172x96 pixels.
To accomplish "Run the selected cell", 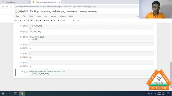I will pos(46,21).
